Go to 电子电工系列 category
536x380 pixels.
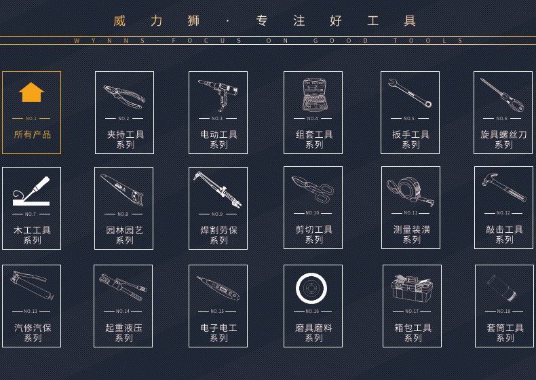[218, 332]
